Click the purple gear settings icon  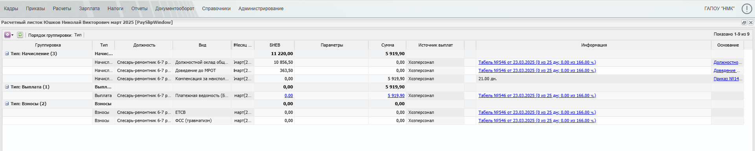[x=7, y=35]
